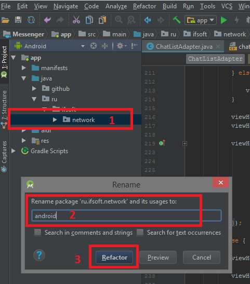Image resolution: width=250 pixels, height=284 pixels.
Task: Click the Undo arrow icon
Action: 47,20
